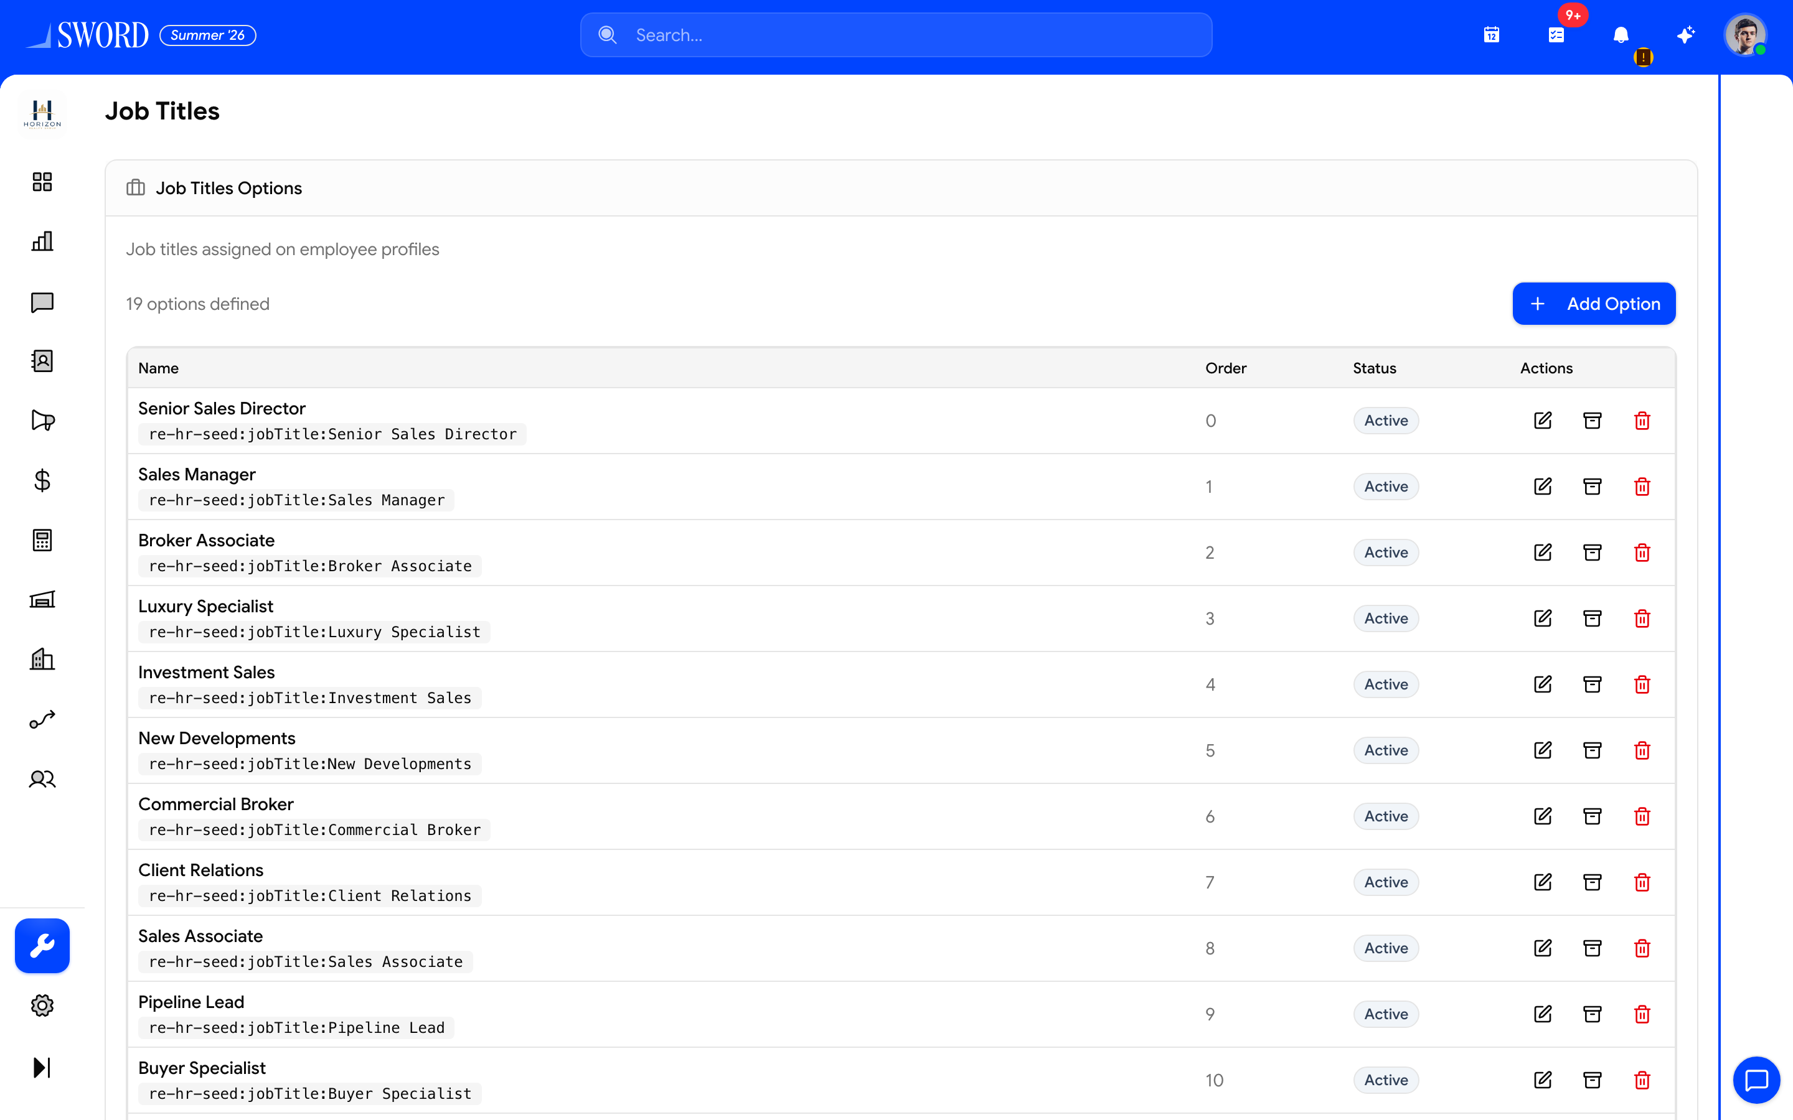
Task: Edit the Sales Associate option
Action: point(1543,948)
